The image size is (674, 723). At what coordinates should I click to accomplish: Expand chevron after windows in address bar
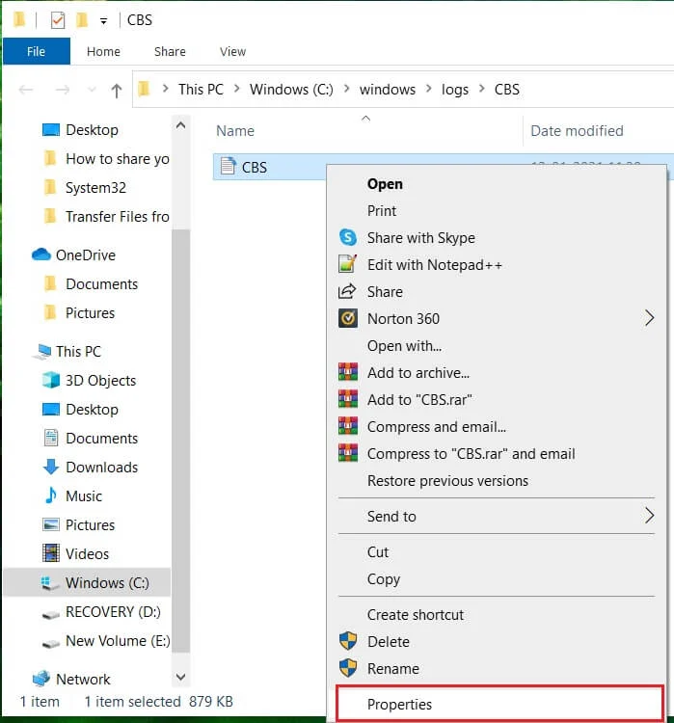pyautogui.click(x=428, y=88)
